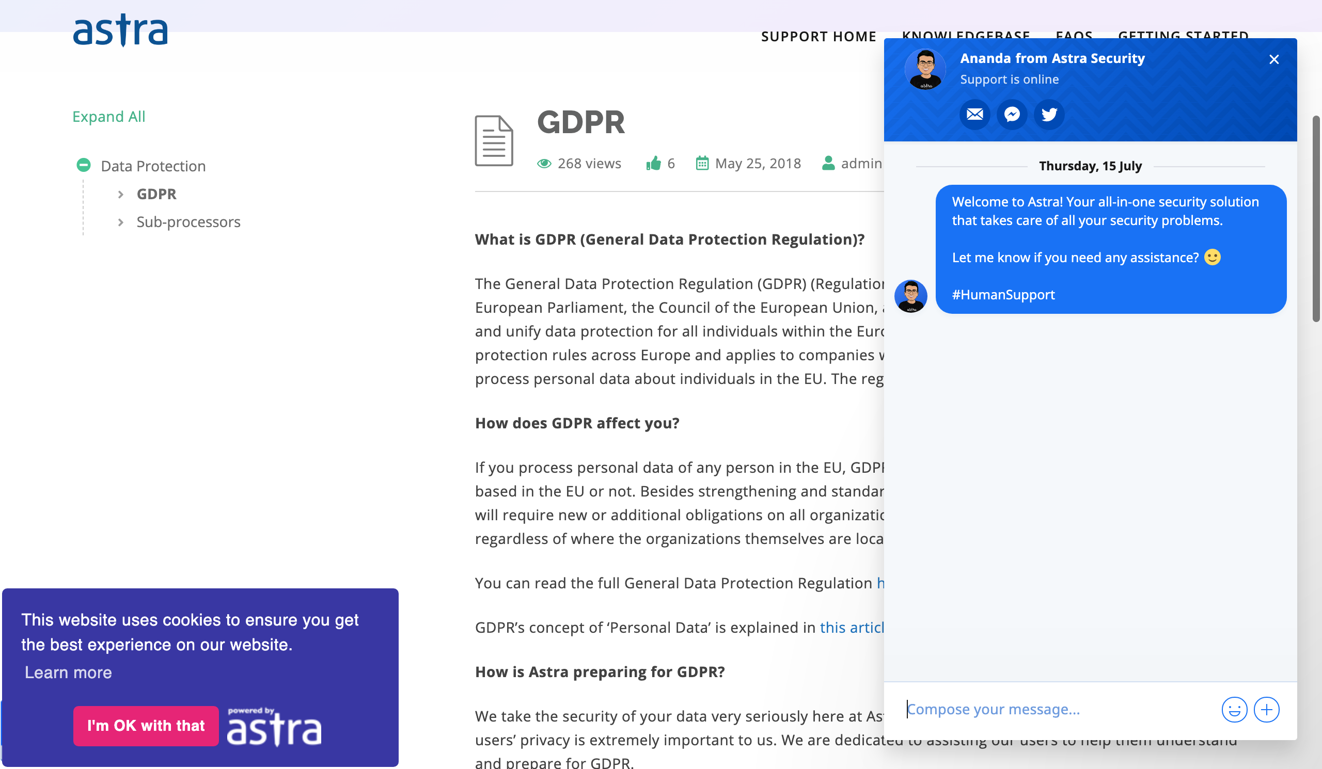This screenshot has height=769, width=1322.
Task: Collapse Data Protection category
Action: click(x=84, y=165)
